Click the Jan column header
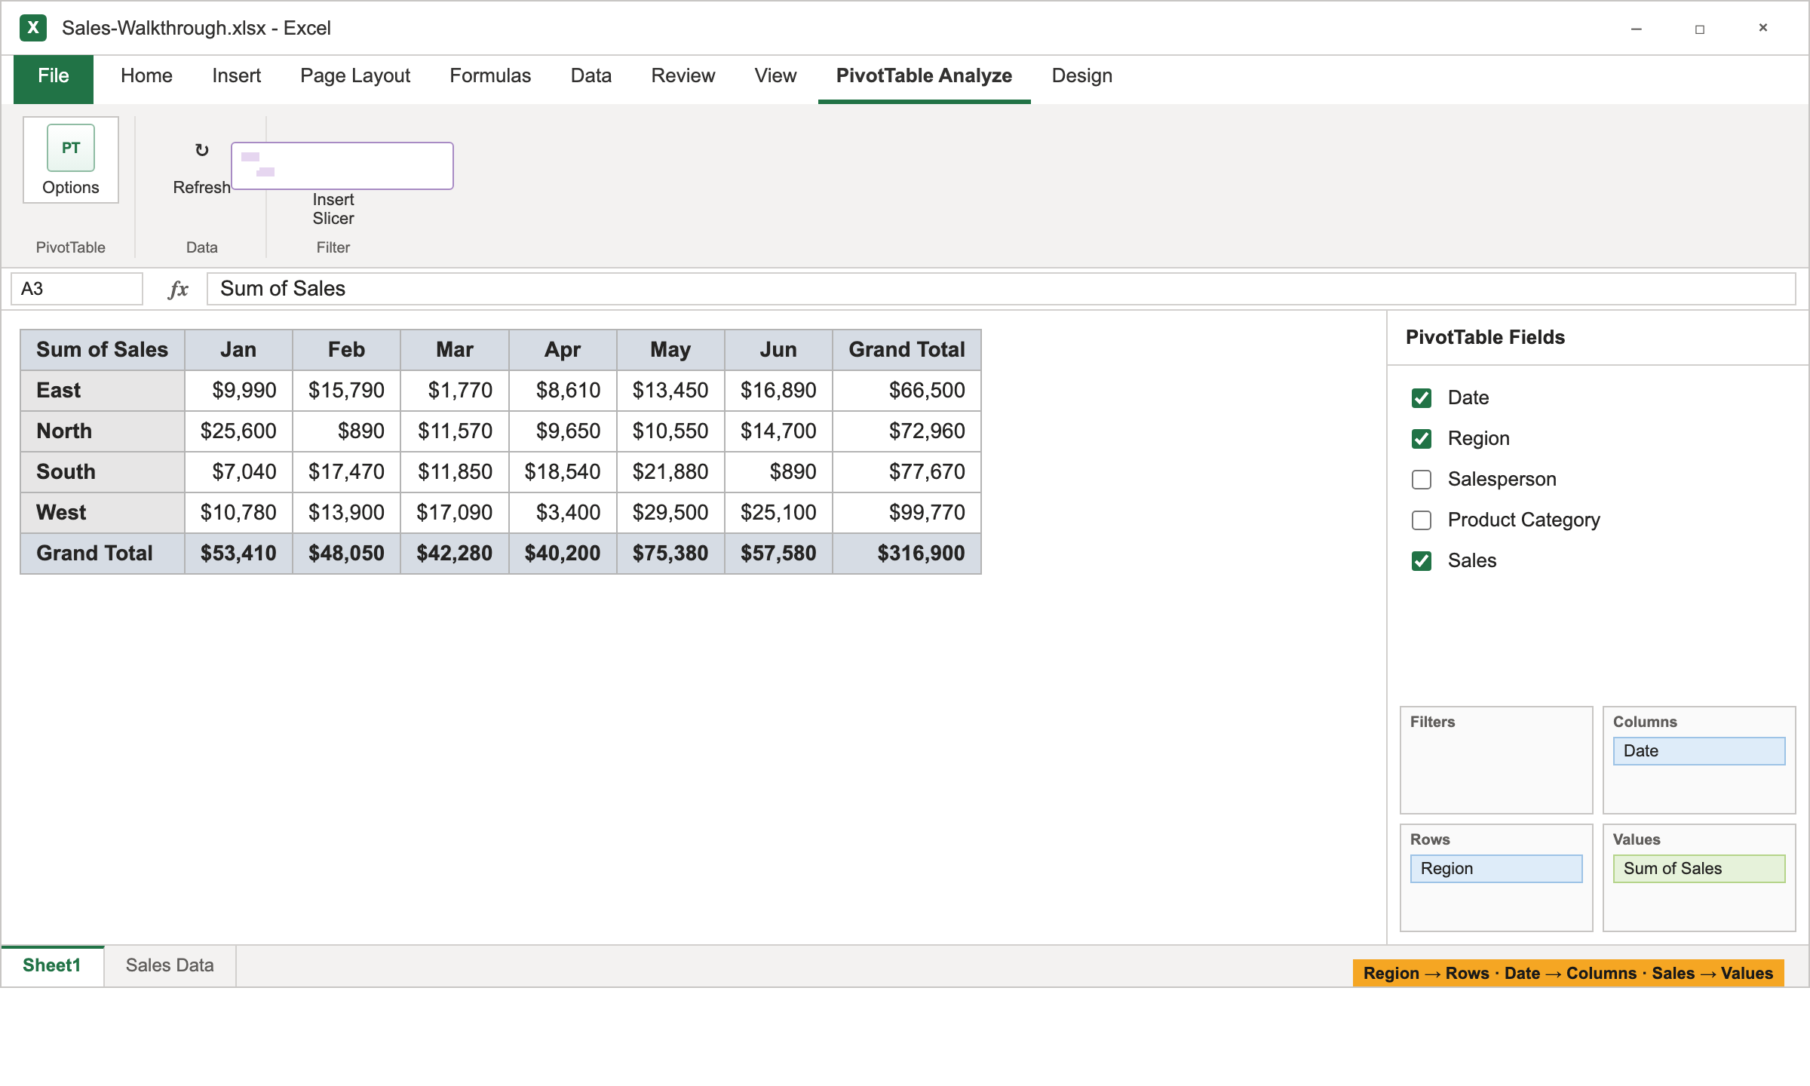Viewport: 1810px width, 1086px height. [x=238, y=350]
